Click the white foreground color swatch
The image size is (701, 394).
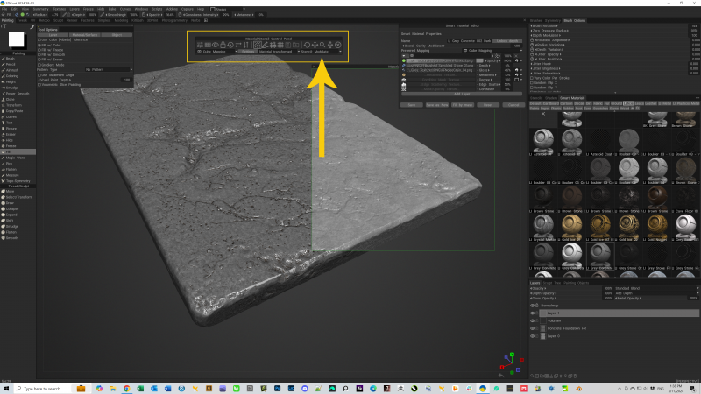click(17, 39)
